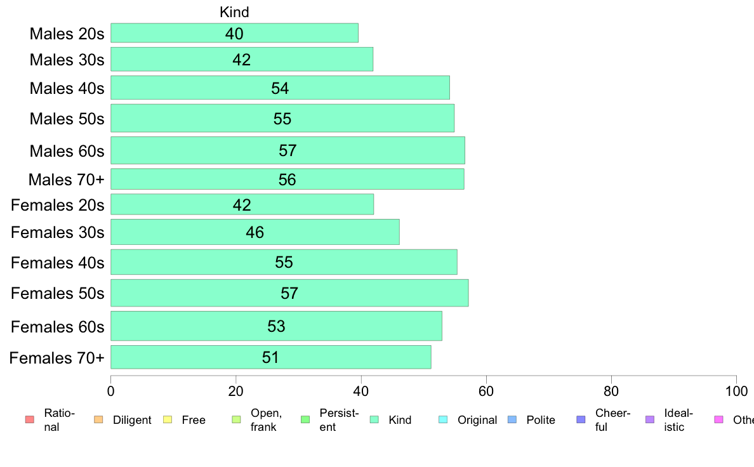Select the Females 70+ bar
Screen dimensions: 754x467
(x=271, y=357)
